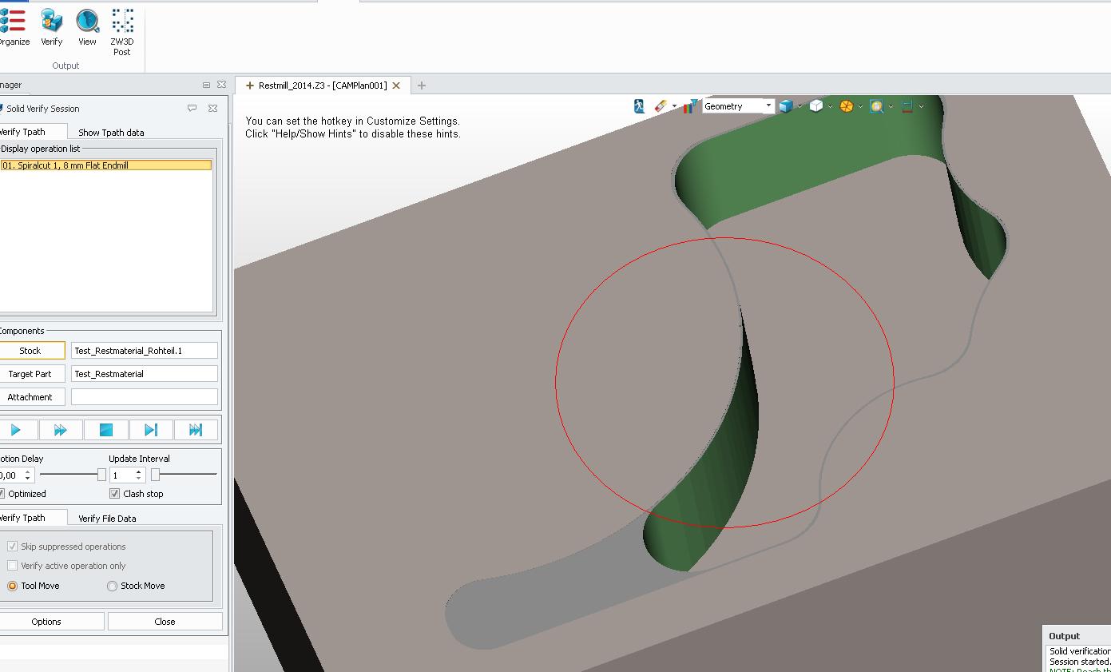This screenshot has width=1111, height=672.
Task: Click the blue shaded cube display icon
Action: [x=786, y=106]
